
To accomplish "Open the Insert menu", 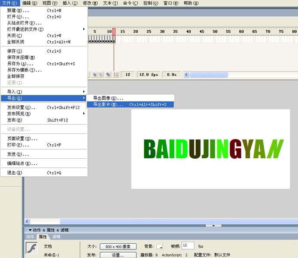I will coord(70,3).
